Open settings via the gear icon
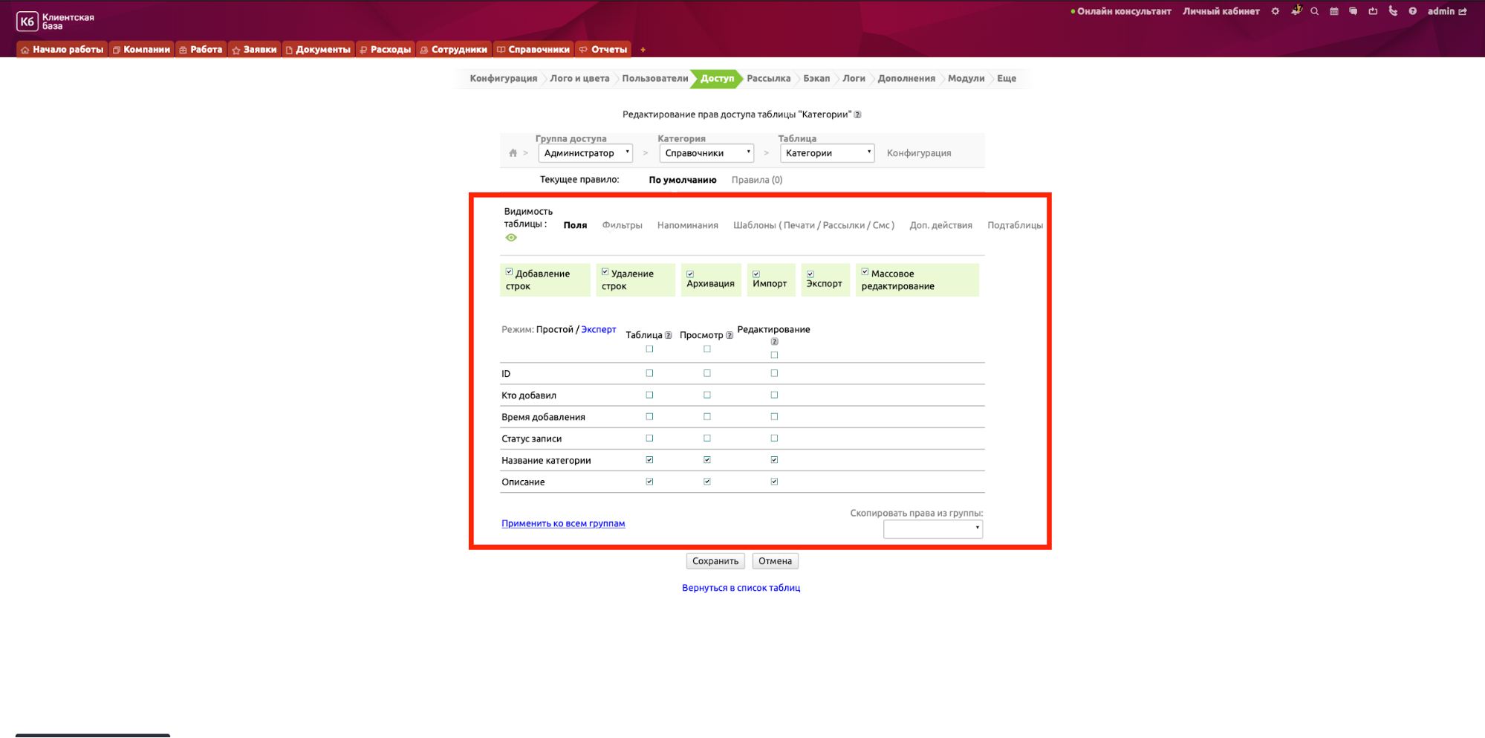 pyautogui.click(x=1276, y=11)
